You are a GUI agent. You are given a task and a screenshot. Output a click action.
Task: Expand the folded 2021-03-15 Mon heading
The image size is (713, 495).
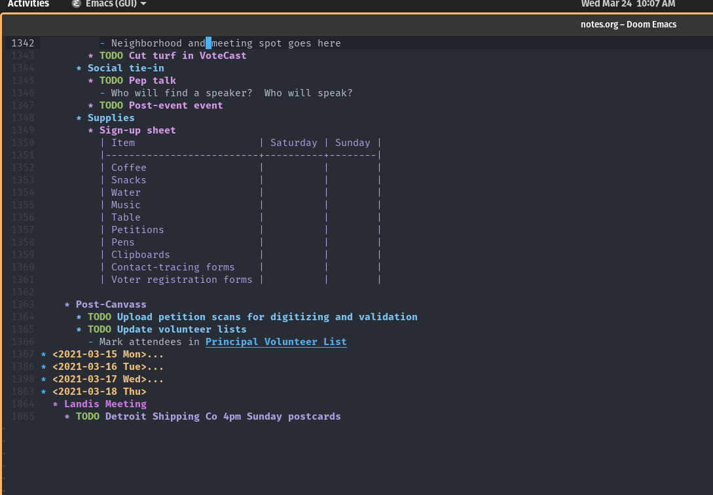pos(107,354)
